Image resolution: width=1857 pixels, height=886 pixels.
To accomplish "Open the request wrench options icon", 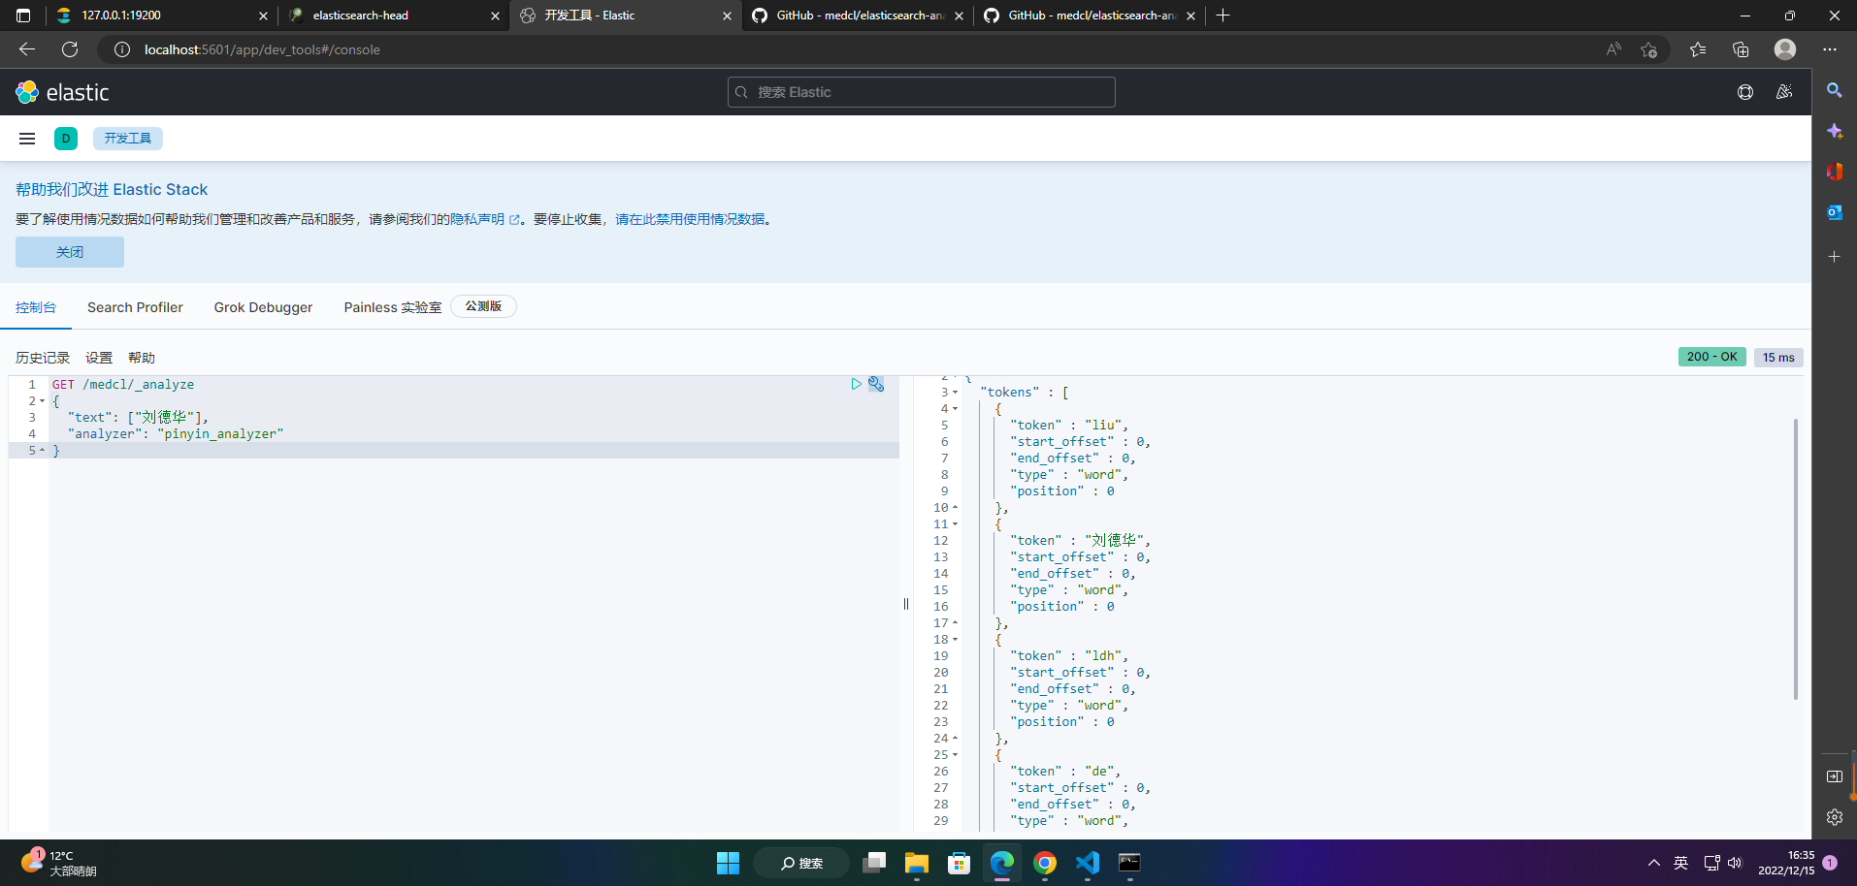I will 876,384.
